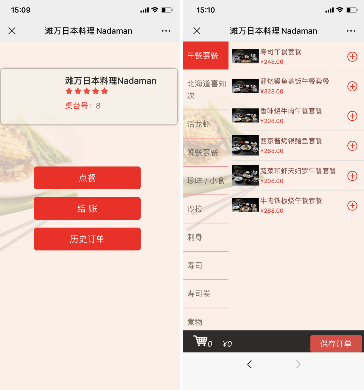Tap the 西京酱烤银鳕鱼套餐 dish name
Viewport: 364px width, 390px height.
pyautogui.click(x=291, y=141)
